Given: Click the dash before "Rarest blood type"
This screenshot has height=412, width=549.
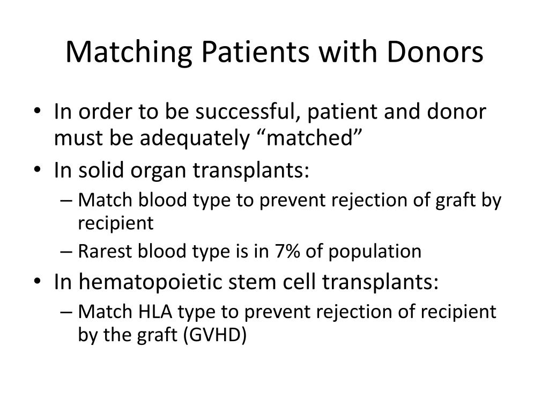Looking at the screenshot, I should click(66, 252).
